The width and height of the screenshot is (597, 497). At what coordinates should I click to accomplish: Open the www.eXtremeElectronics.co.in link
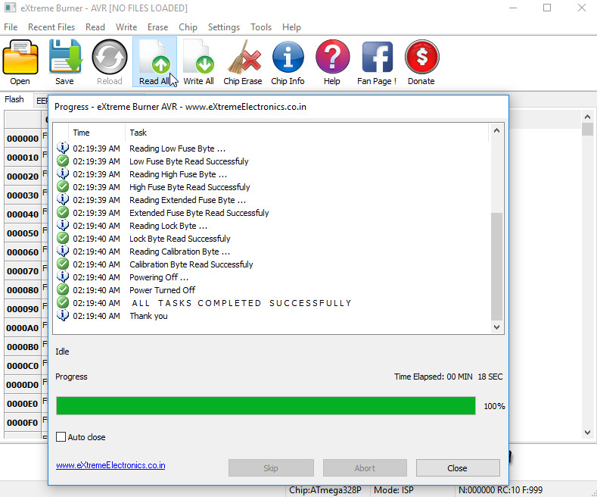(x=110, y=465)
